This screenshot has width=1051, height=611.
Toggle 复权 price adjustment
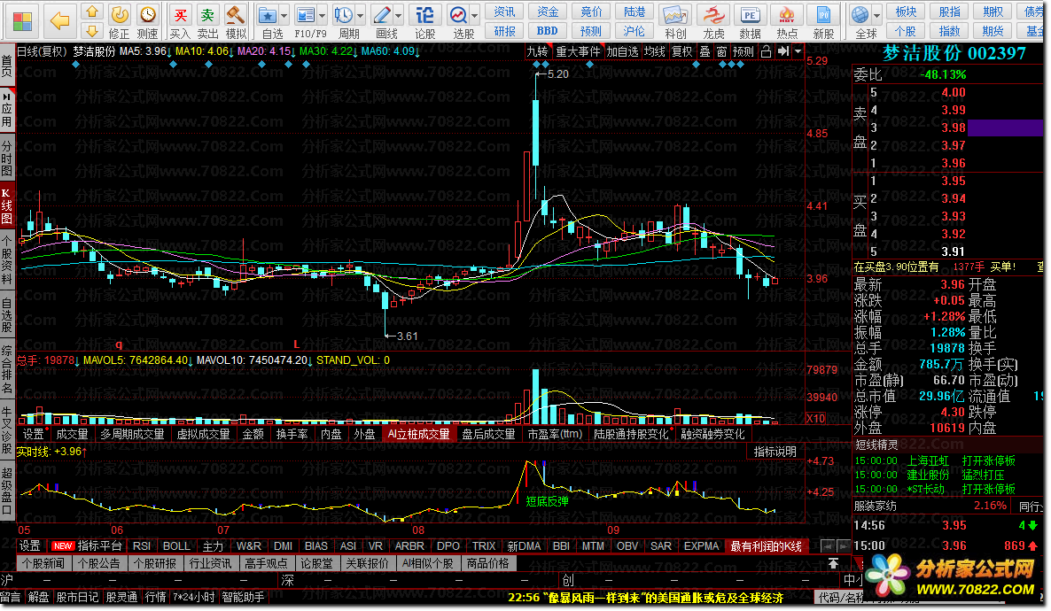[682, 51]
